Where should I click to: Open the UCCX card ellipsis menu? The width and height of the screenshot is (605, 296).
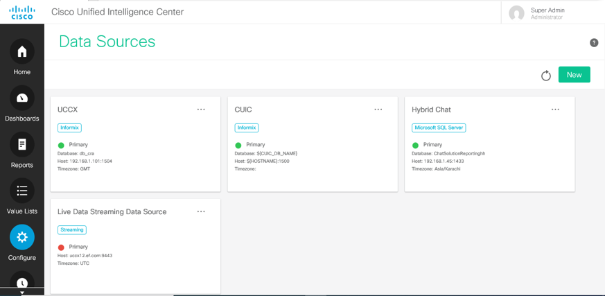point(201,110)
